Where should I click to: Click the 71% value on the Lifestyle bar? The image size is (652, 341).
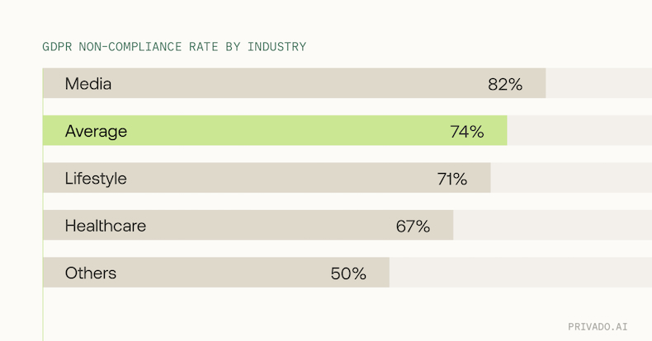click(x=452, y=178)
